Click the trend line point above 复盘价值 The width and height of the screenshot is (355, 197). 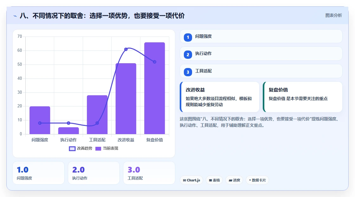pos(155,62)
